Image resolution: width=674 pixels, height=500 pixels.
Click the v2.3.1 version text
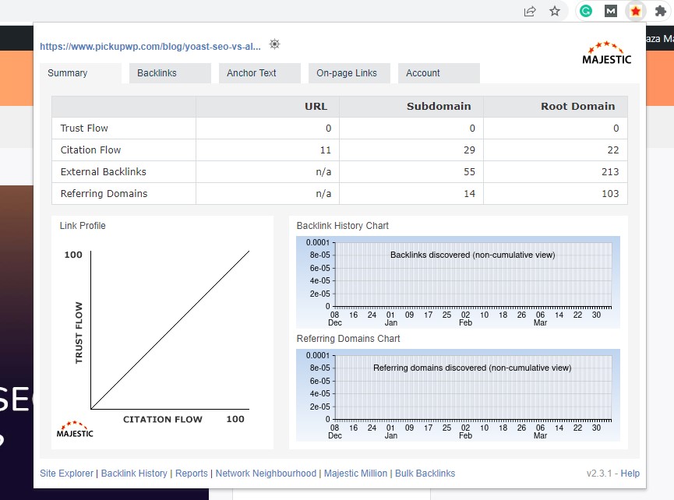click(x=599, y=474)
